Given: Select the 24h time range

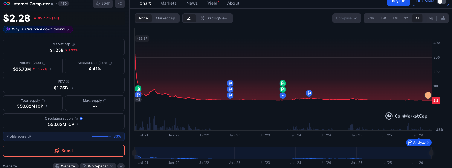Looking at the screenshot, I should coord(371,18).
